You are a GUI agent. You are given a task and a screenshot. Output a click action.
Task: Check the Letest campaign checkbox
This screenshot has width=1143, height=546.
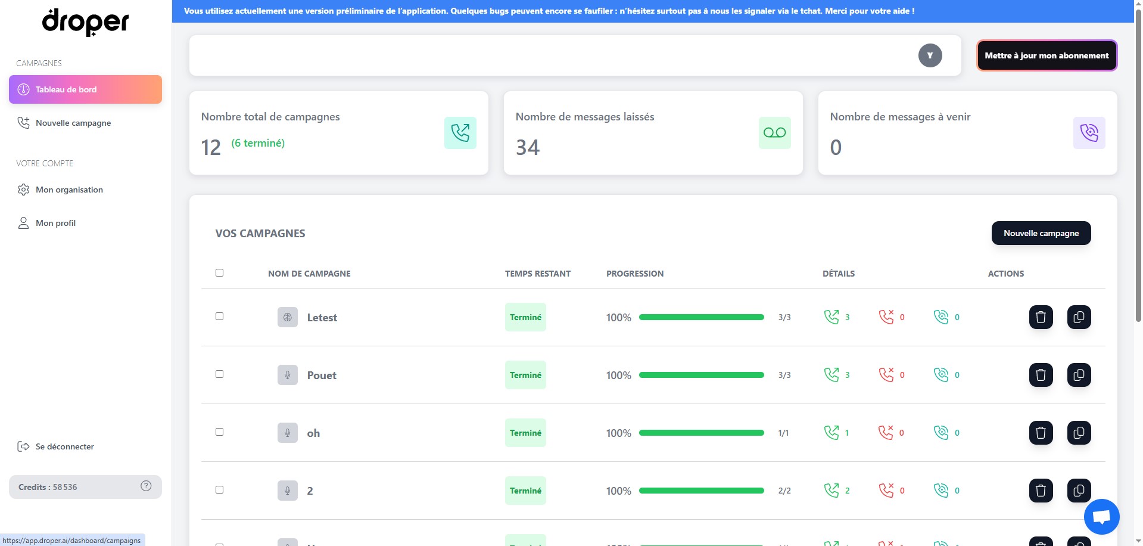[219, 317]
